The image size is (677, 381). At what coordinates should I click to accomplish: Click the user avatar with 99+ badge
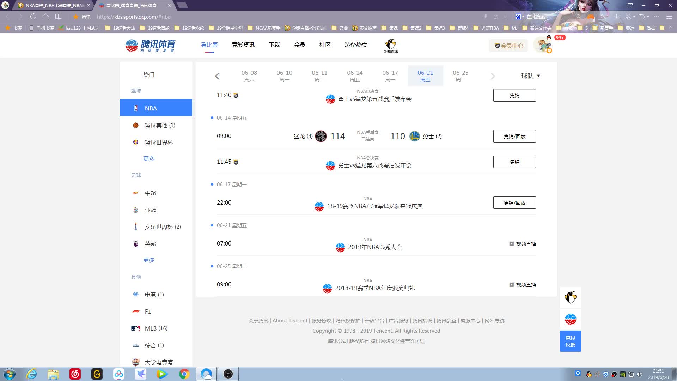[x=542, y=45]
